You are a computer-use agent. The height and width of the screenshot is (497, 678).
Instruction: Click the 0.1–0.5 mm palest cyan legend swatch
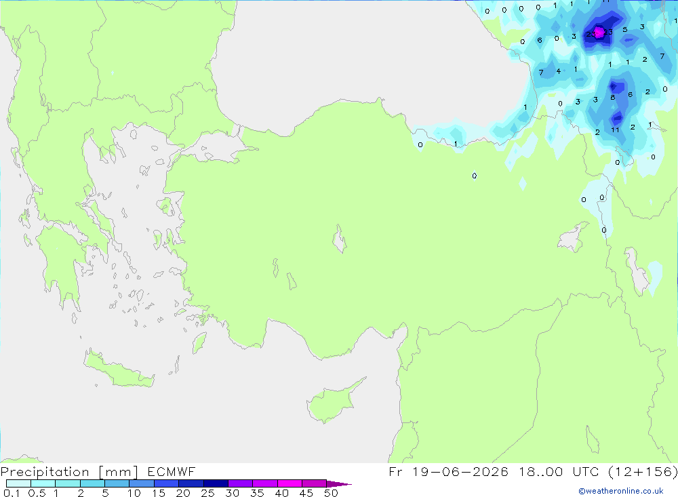(x=18, y=483)
